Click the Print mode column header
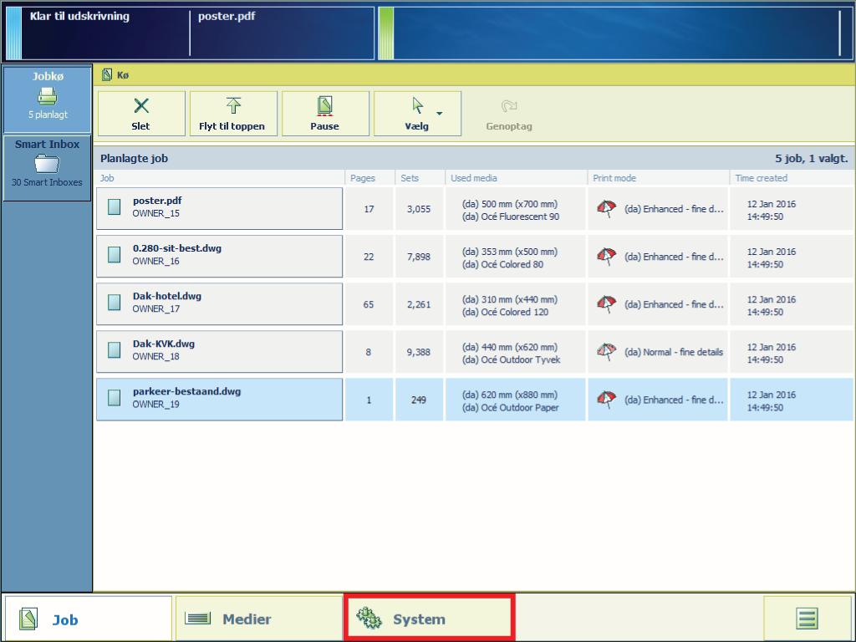The height and width of the screenshot is (642, 856). pos(614,178)
